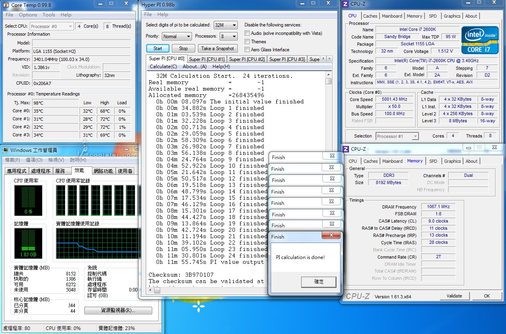Click the Z icon of the lower CPU-Z window
506x334 pixels.
346,149
